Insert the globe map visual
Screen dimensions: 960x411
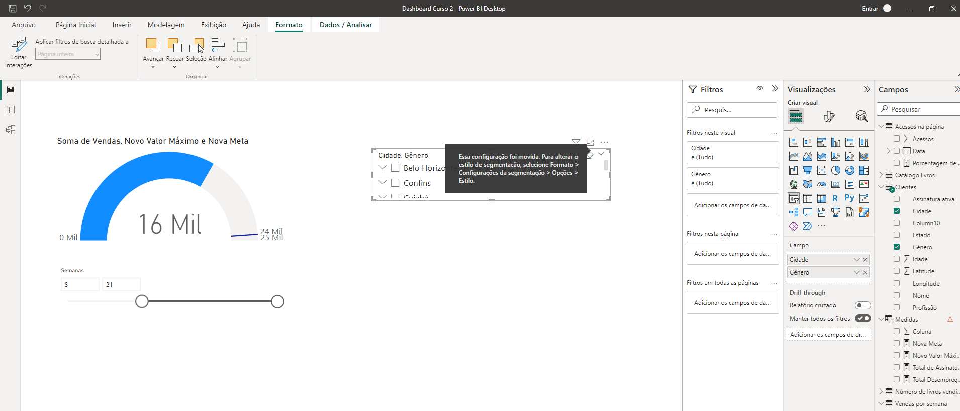793,184
